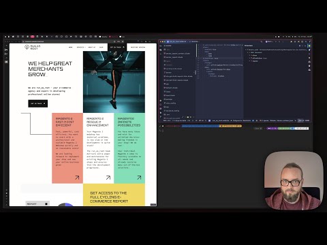
Task: Click the Debug icon in IDE toolbar
Action: (x=279, y=42)
